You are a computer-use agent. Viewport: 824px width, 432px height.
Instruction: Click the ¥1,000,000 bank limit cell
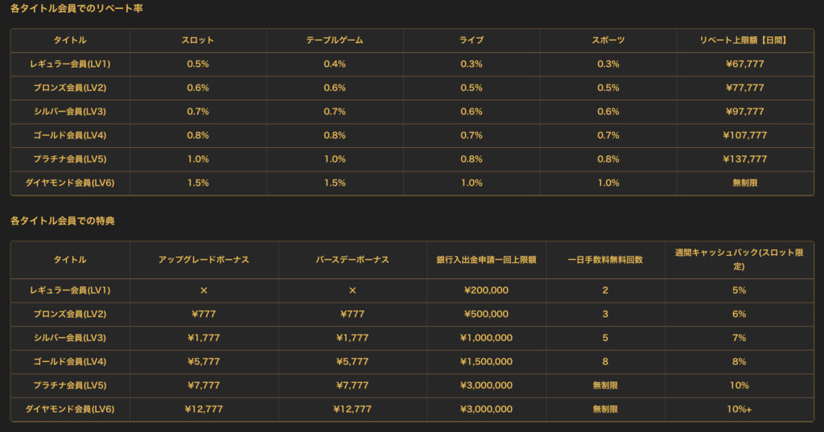pyautogui.click(x=486, y=338)
